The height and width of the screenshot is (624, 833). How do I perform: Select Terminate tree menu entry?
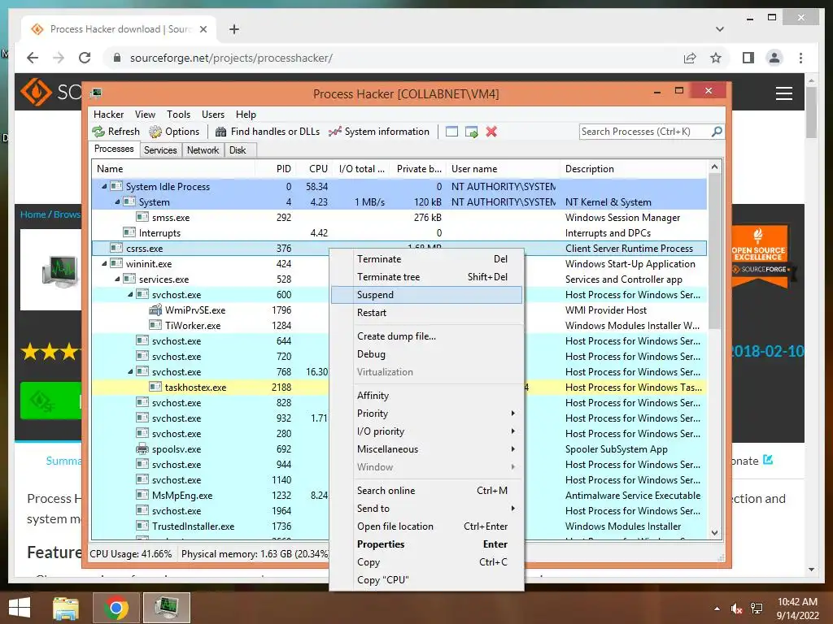(x=426, y=277)
